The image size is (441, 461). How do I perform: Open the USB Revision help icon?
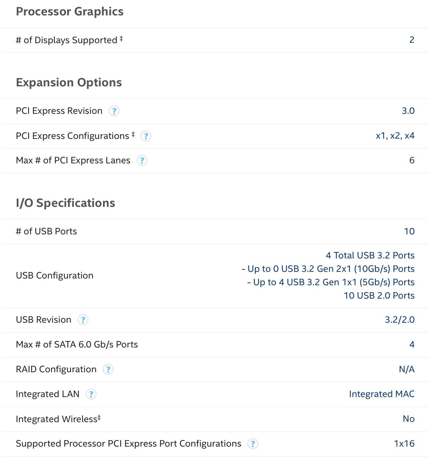point(83,320)
